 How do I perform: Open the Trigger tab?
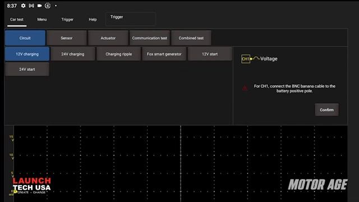tap(67, 20)
